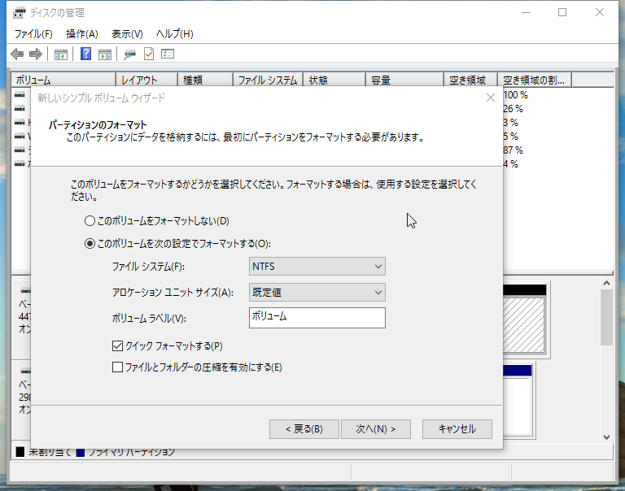Screen dimensions: 625x491
Task: Open the file system NTFS dropdown
Action: click(317, 267)
